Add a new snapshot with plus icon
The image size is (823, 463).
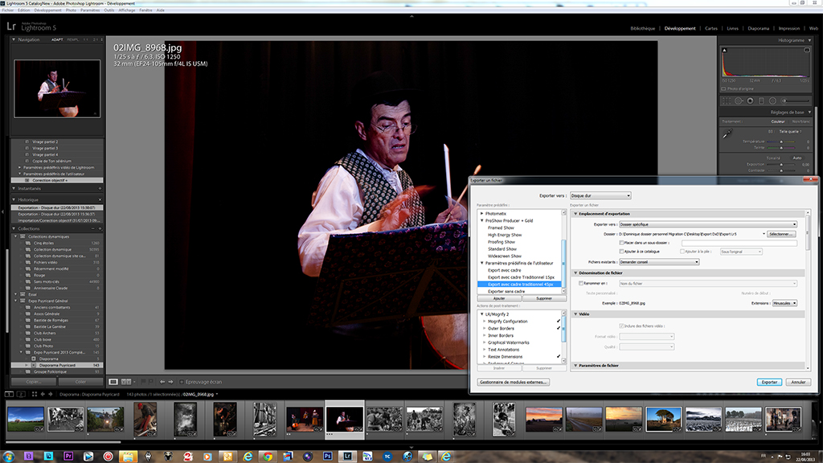[100, 188]
